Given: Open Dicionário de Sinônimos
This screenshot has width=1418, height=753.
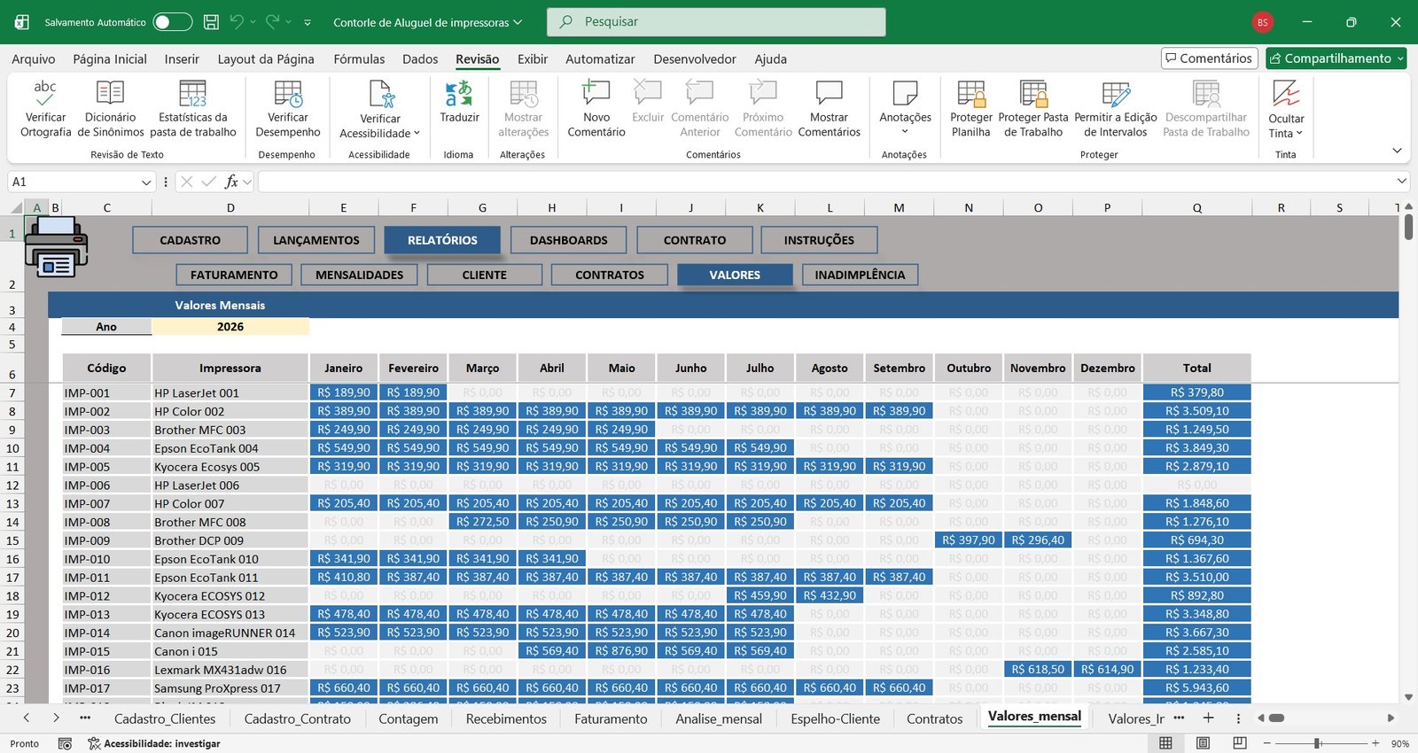Looking at the screenshot, I should click(110, 109).
